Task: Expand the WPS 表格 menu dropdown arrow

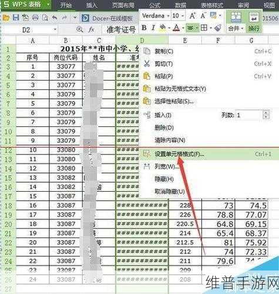Action: tap(48, 4)
